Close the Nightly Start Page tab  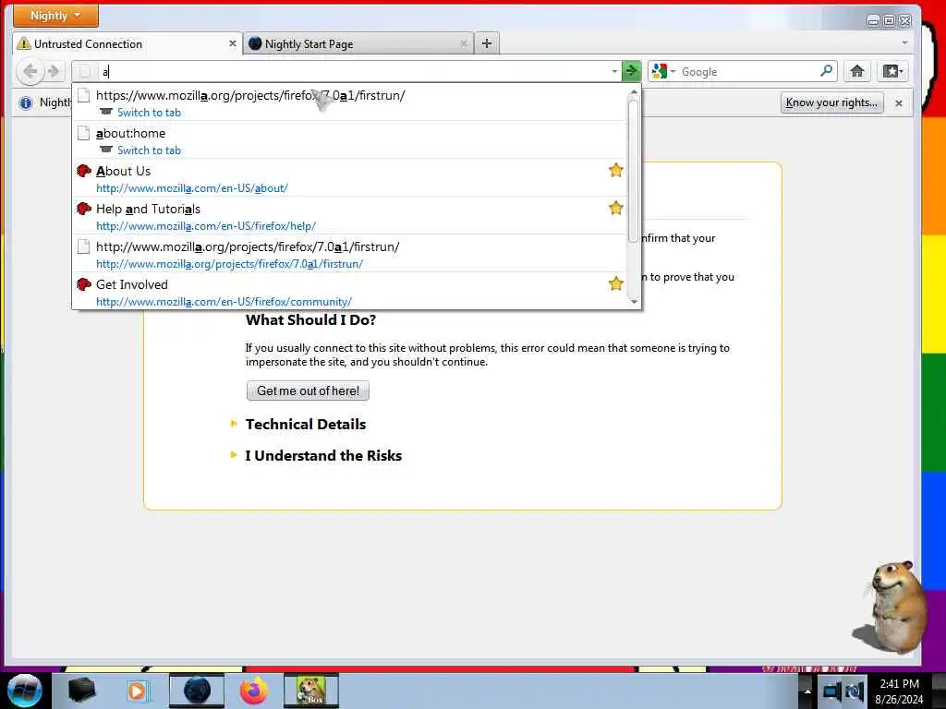click(x=464, y=44)
